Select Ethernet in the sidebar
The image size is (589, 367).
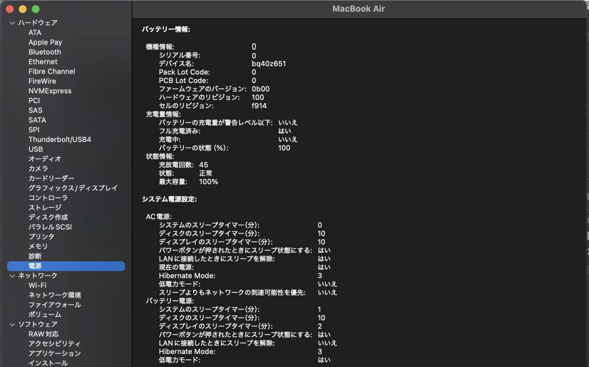[43, 61]
